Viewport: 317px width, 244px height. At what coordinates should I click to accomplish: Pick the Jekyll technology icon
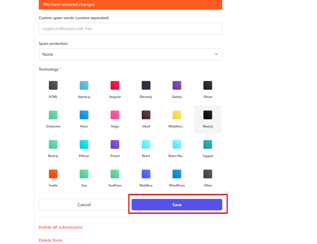146,115
